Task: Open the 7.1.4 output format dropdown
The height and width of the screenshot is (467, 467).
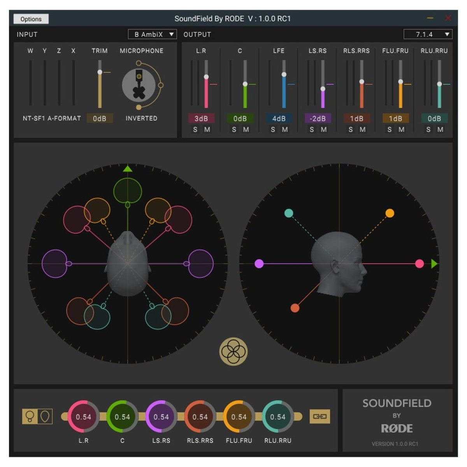Action: click(x=427, y=34)
